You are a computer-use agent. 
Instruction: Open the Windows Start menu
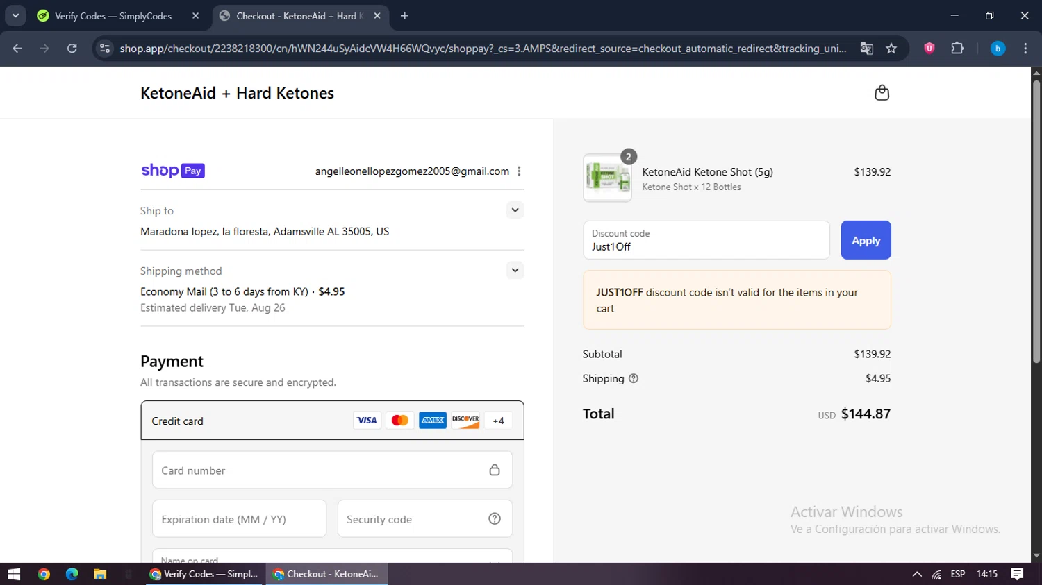click(14, 574)
